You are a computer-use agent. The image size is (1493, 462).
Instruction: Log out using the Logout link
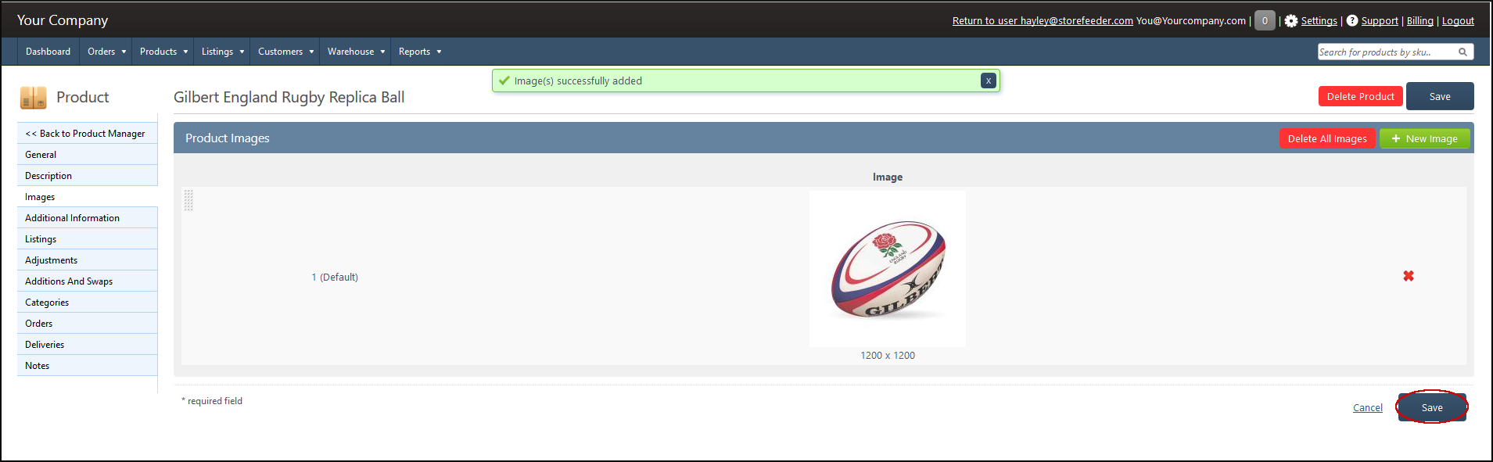[1458, 21]
